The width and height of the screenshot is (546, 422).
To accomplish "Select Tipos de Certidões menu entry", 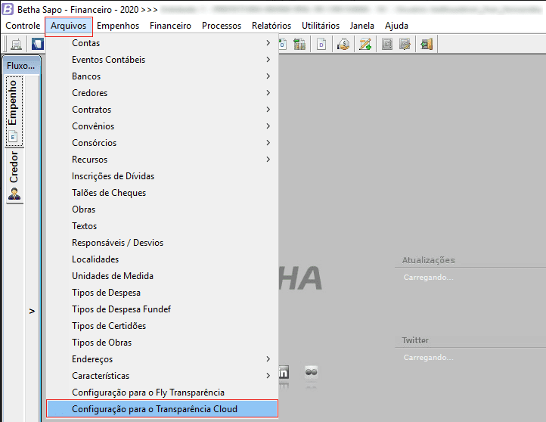I will click(163, 326).
